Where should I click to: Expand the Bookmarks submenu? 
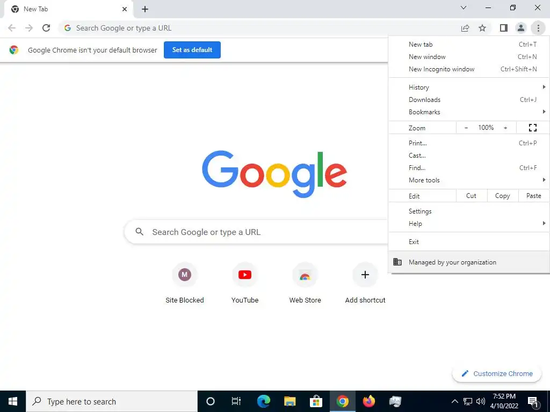pyautogui.click(x=469, y=112)
